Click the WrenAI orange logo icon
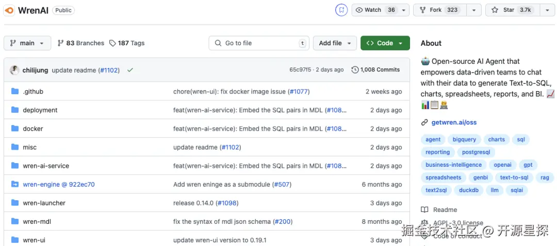 9,10
